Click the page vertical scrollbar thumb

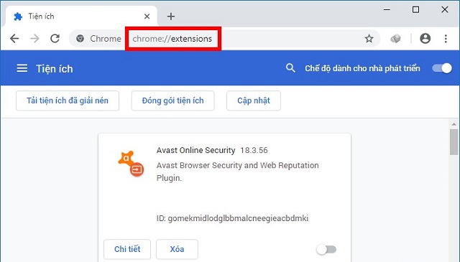(x=454, y=142)
